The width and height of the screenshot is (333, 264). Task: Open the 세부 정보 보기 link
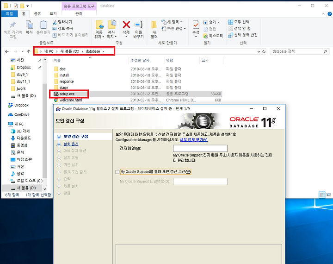pyautogui.click(x=194, y=140)
